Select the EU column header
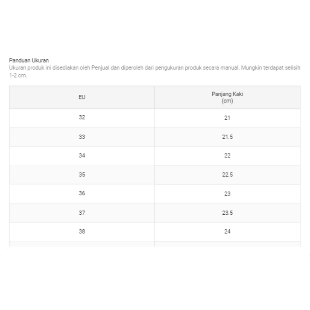The width and height of the screenshot is (310, 310). (x=82, y=97)
